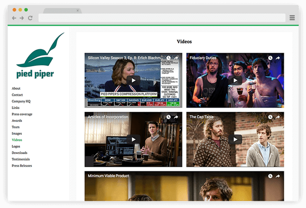306x208 pixels.
Task: Play the Fiduciary Duties video
Action: (x=235, y=80)
